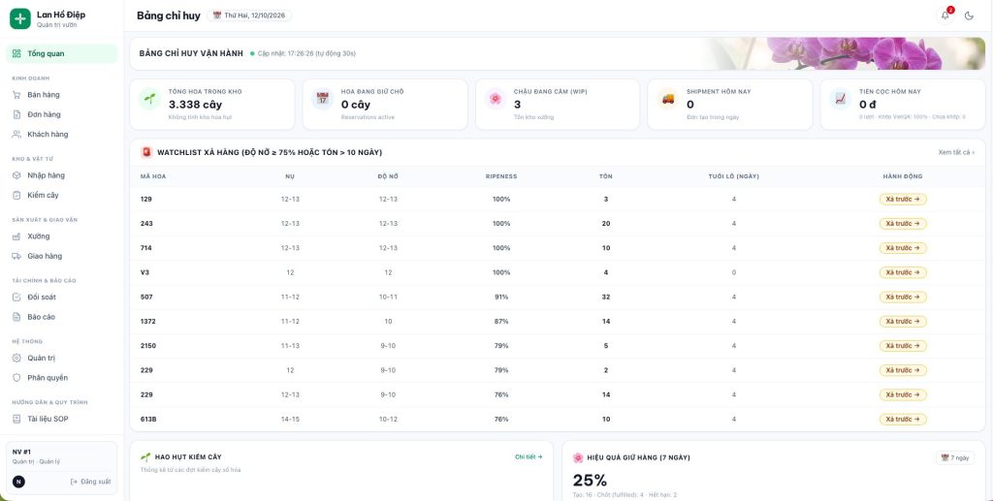Open the 7 ngày period selector
Image resolution: width=993 pixels, height=501 pixels.
click(955, 457)
